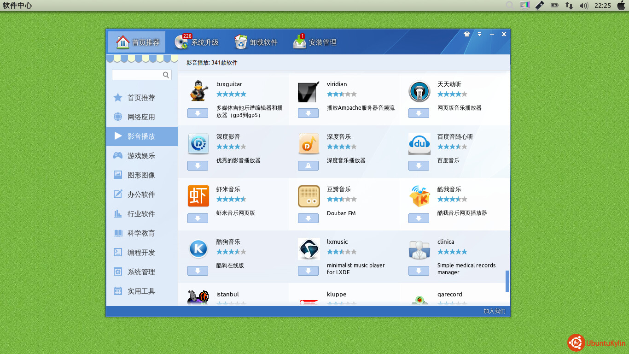629x354 pixels.
Task: Click the star rating of lxmusic
Action: point(342,252)
